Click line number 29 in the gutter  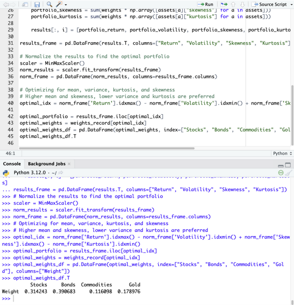pos(11,30)
